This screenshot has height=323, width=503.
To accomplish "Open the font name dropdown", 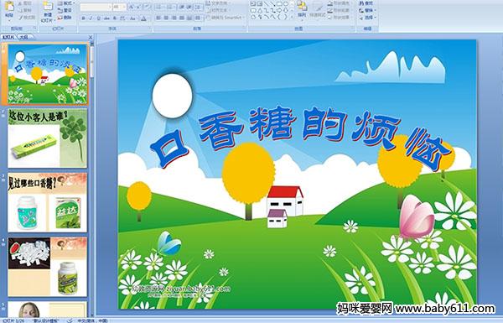I will point(110,7).
